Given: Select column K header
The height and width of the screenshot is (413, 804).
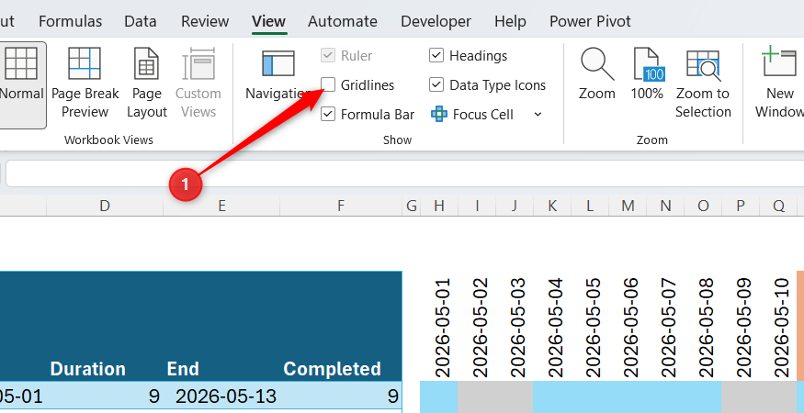Looking at the screenshot, I should point(552,206).
